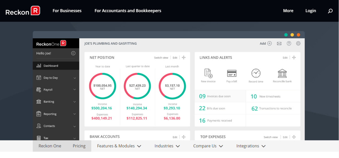
Task: Click Switch view in Net Position
Action: coord(161,58)
